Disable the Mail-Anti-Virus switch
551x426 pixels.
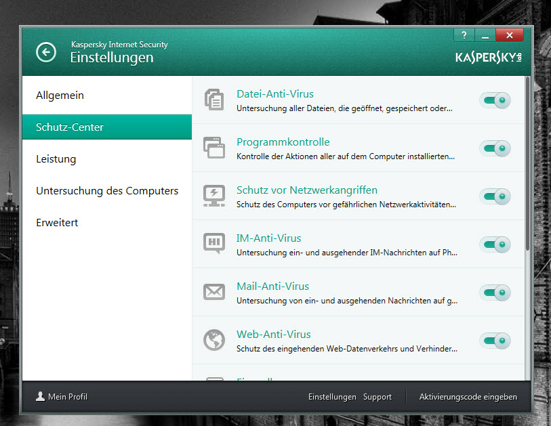[495, 293]
